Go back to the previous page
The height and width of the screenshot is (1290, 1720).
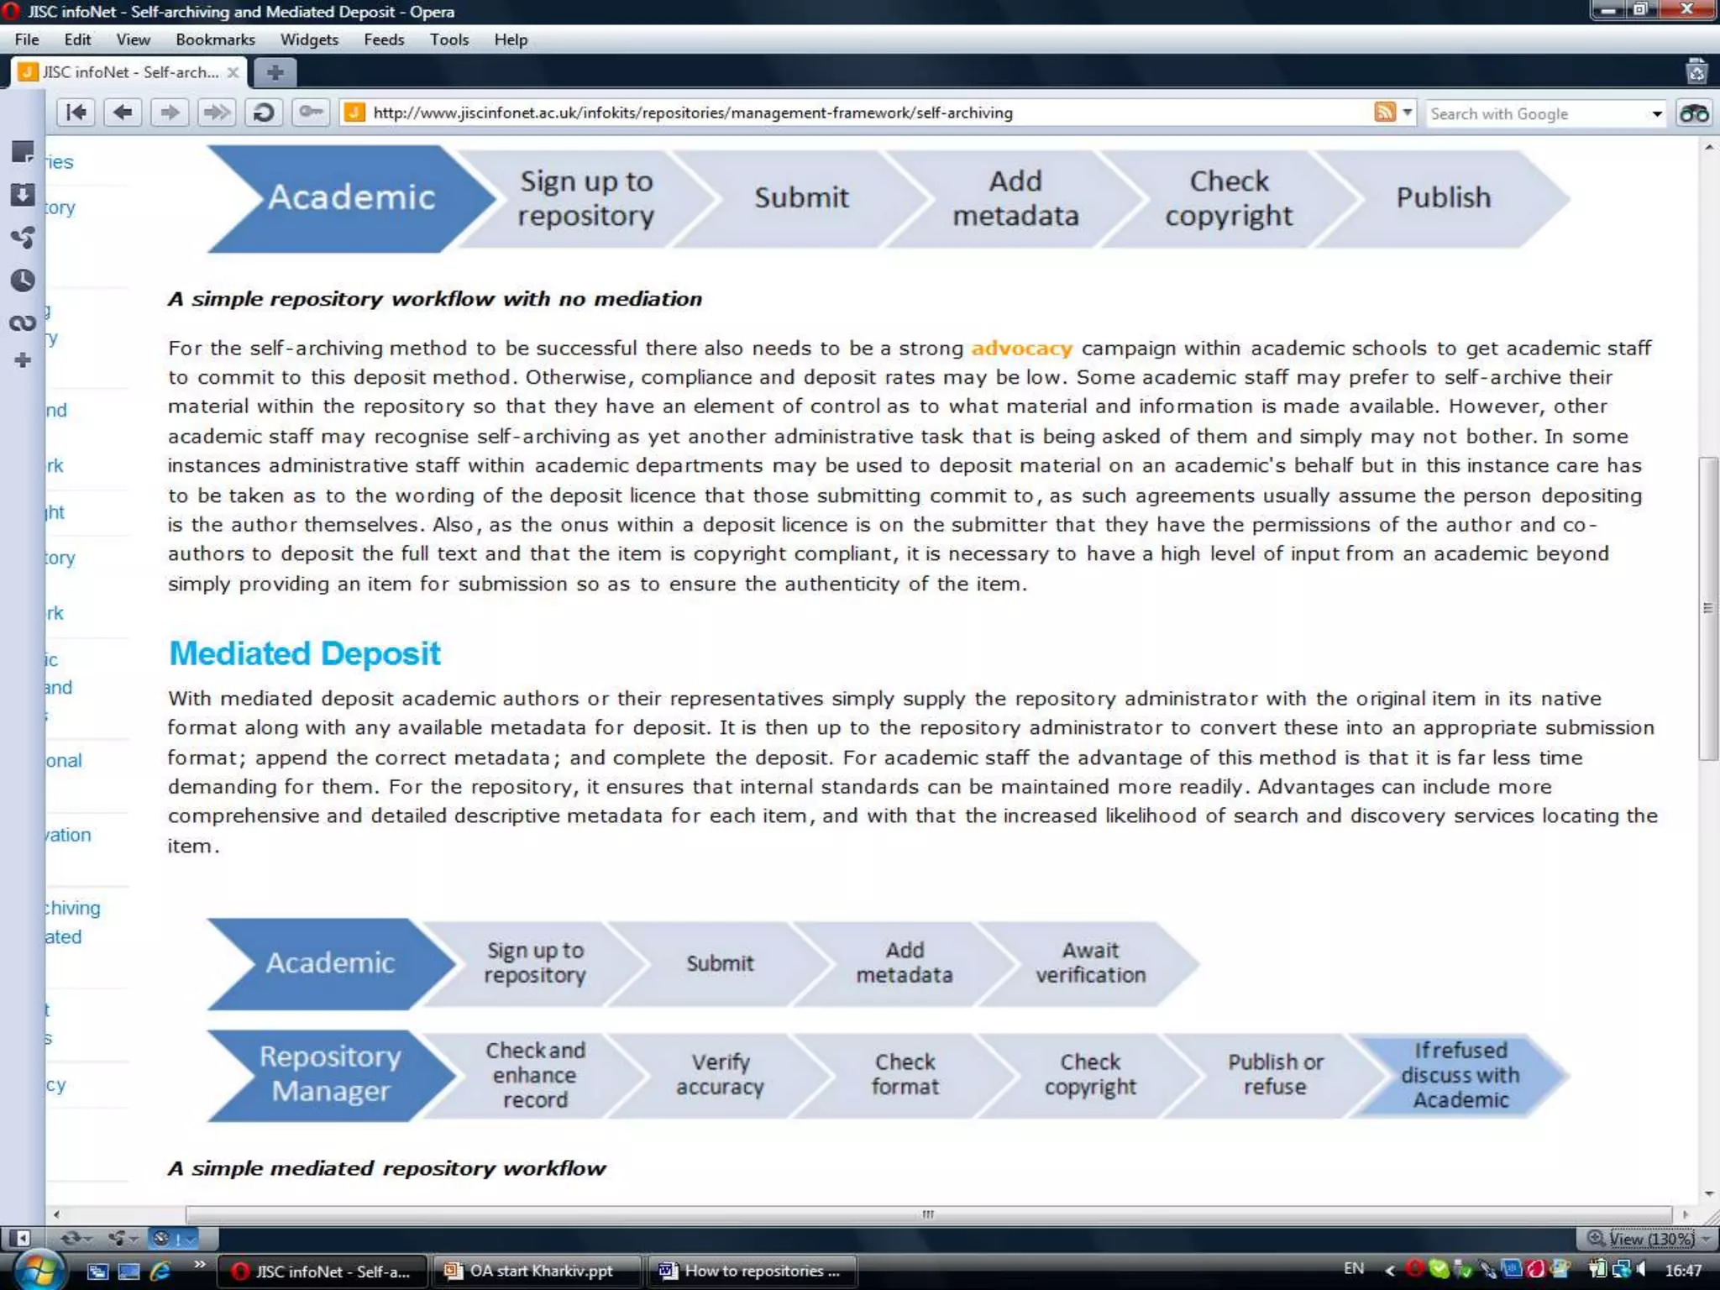pyautogui.click(x=123, y=113)
